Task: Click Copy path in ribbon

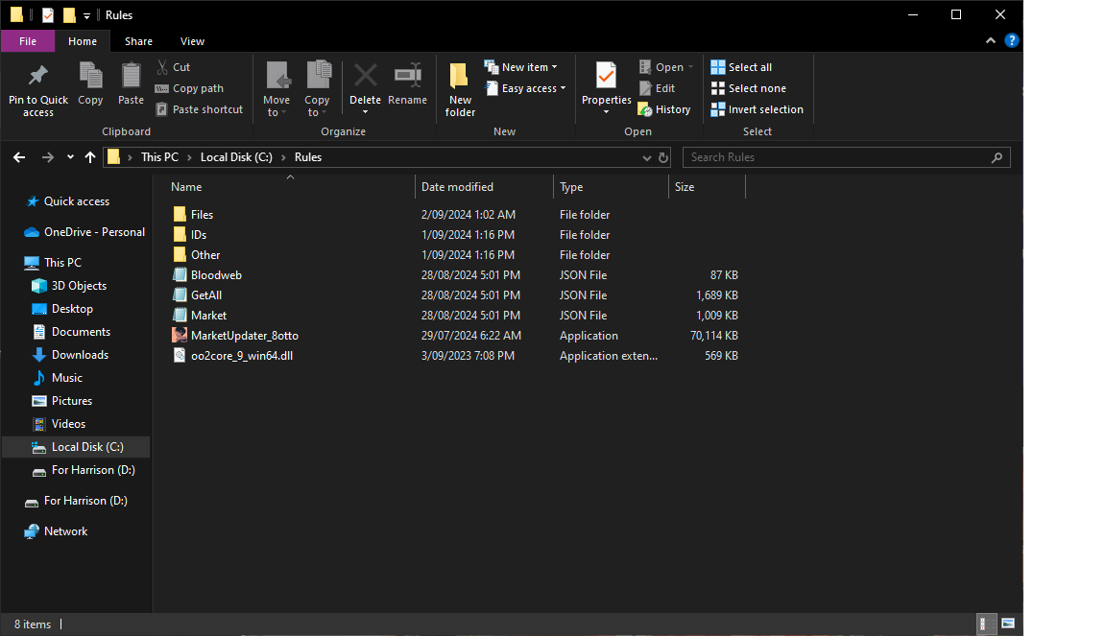Action: coord(189,88)
